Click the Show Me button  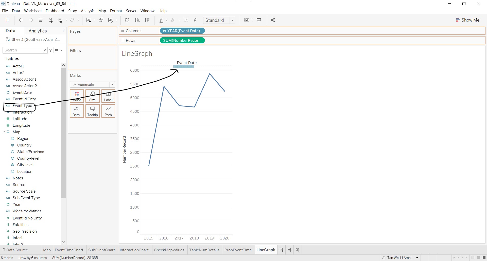[x=468, y=20]
